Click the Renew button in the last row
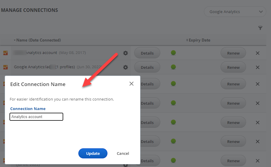The width and height of the screenshot is (271, 167). [233, 161]
